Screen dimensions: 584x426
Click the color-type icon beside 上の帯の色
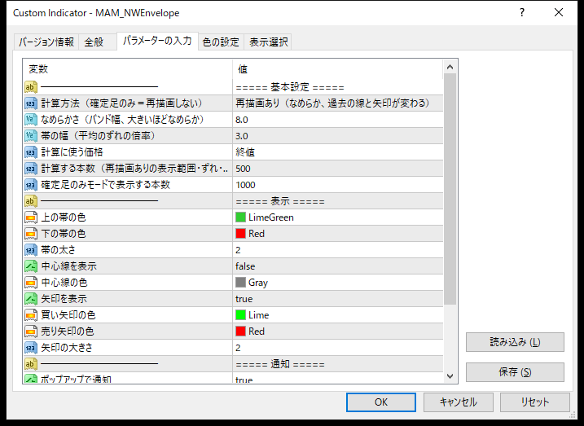click(x=31, y=217)
